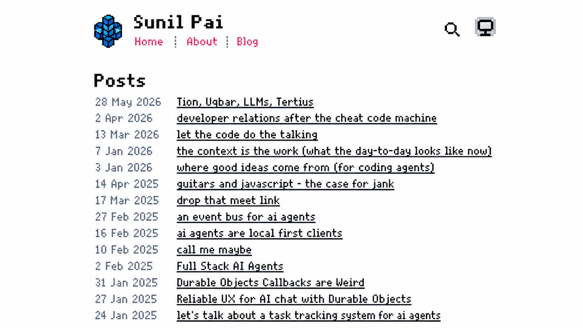Open drop that meet link post
The image size is (583, 328).
tap(228, 200)
